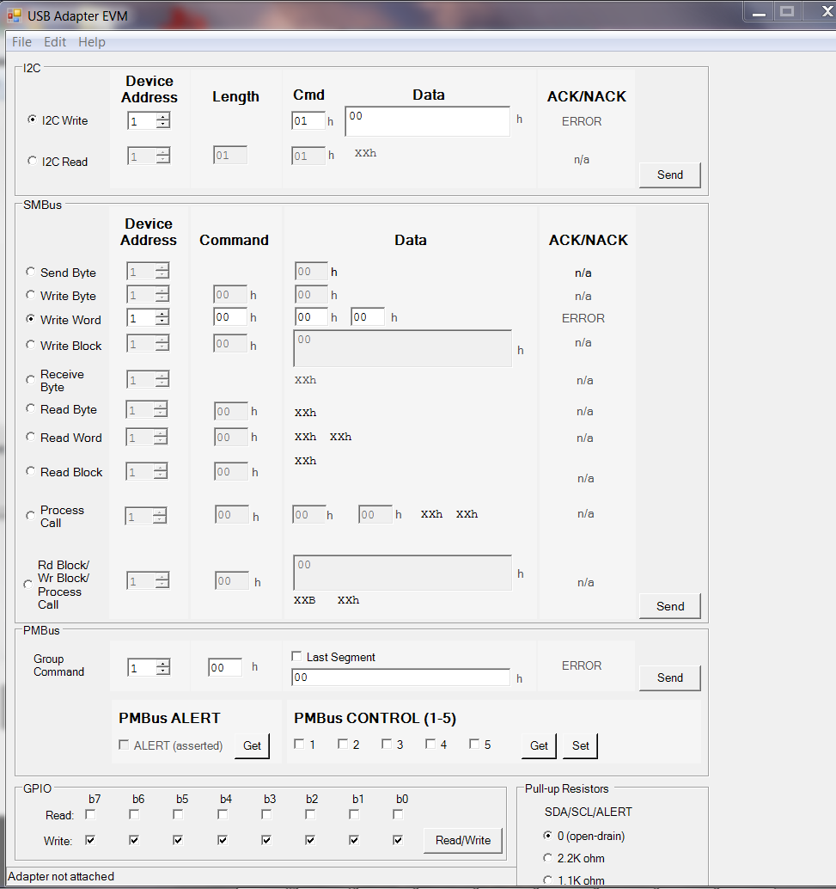Check PMBus CONTROL line 3
The height and width of the screenshot is (889, 836).
pyautogui.click(x=387, y=744)
